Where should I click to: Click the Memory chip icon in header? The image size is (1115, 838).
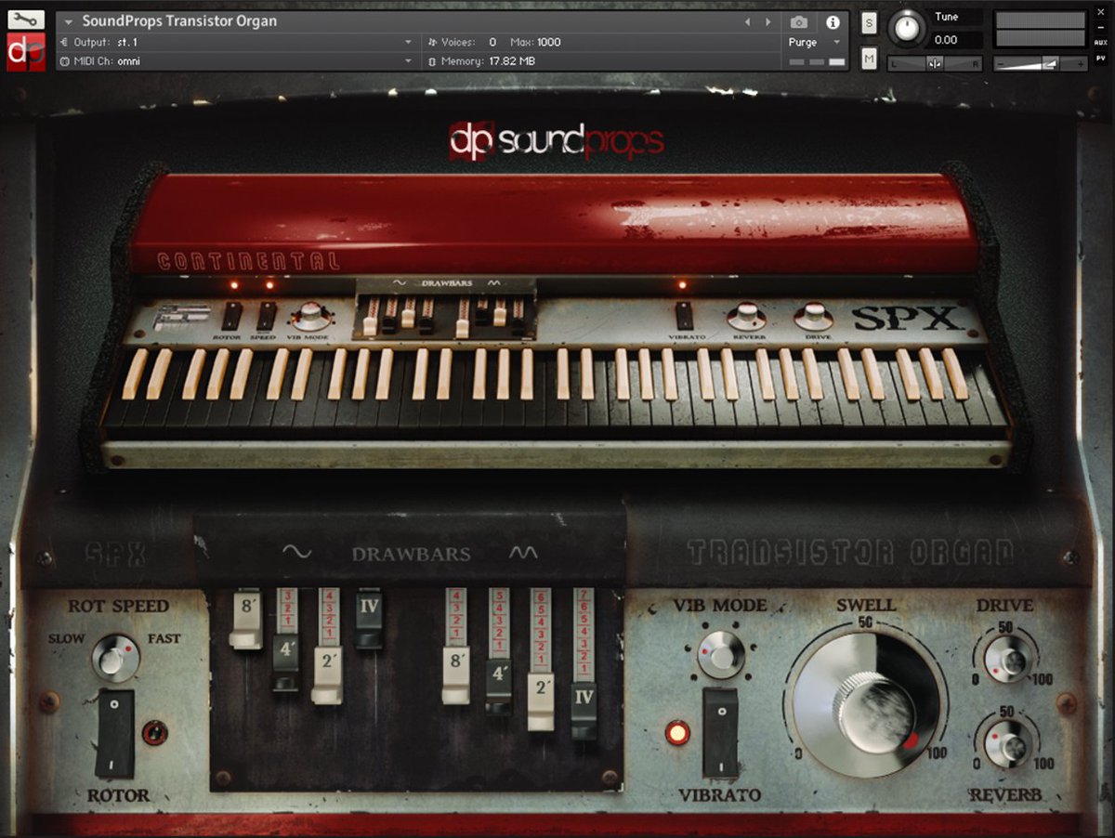(432, 61)
